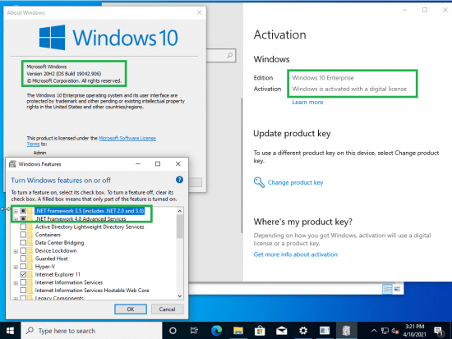Enable Data Center Bridging checkbox
This screenshot has width=452, height=339.
point(23,242)
